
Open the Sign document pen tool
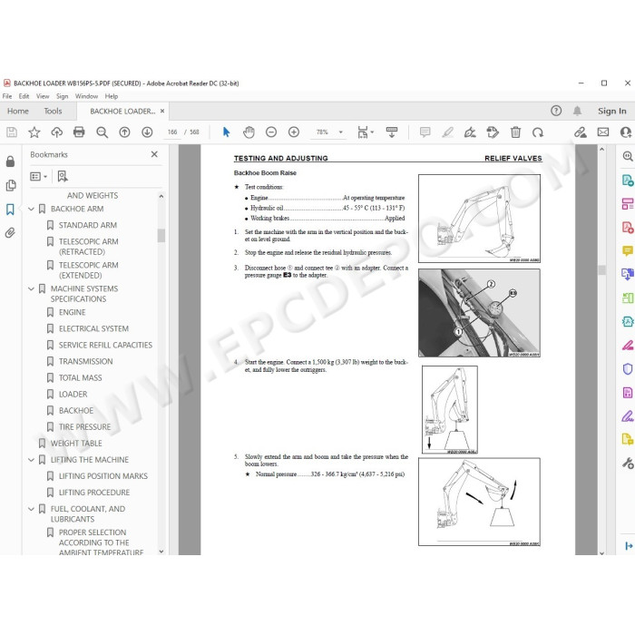click(470, 132)
